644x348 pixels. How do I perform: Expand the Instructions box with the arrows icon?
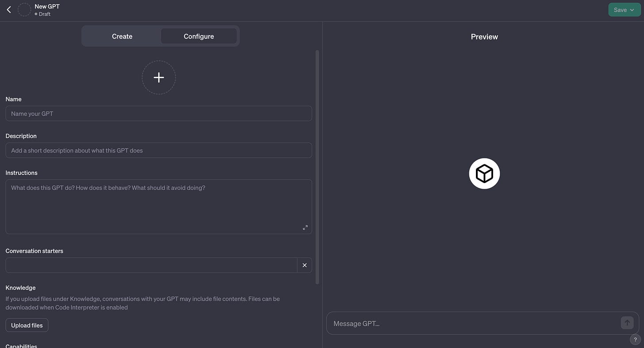pos(305,228)
